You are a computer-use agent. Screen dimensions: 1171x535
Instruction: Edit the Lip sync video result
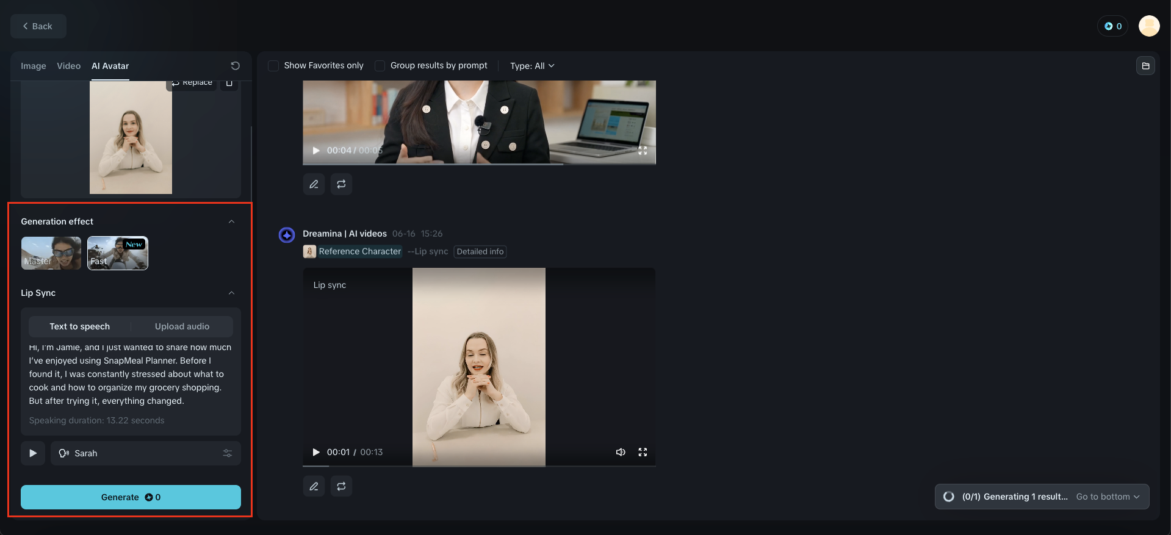point(314,486)
